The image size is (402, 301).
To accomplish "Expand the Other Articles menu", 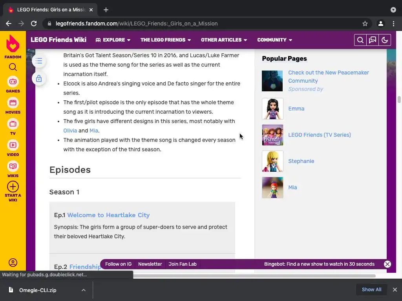I will click(224, 40).
